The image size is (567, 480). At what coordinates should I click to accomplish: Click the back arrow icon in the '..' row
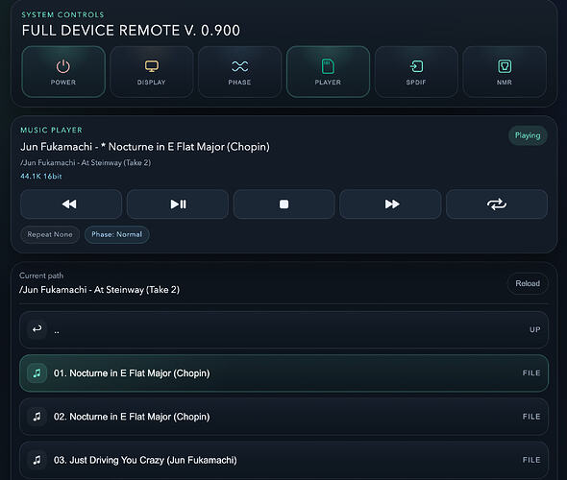37,329
